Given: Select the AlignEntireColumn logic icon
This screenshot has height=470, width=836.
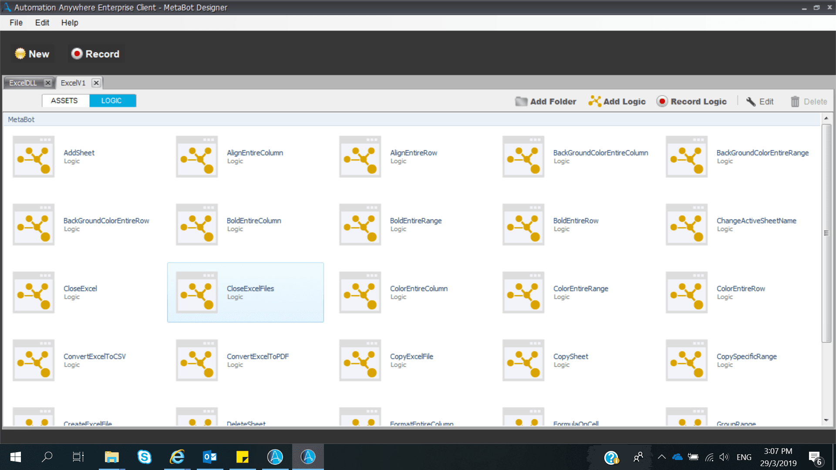Looking at the screenshot, I should point(197,157).
